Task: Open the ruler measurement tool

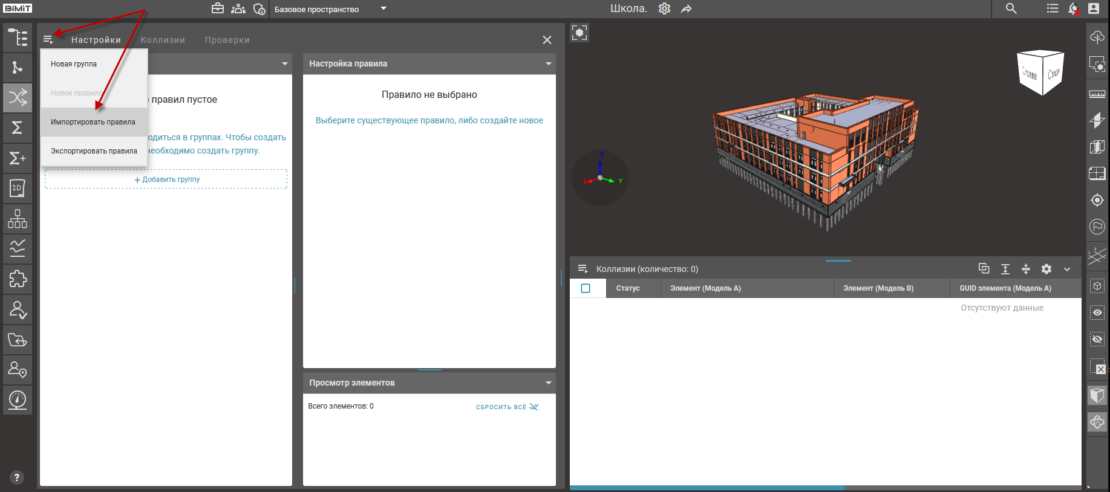Action: point(1097,94)
